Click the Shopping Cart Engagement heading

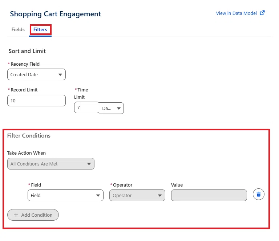(x=56, y=14)
